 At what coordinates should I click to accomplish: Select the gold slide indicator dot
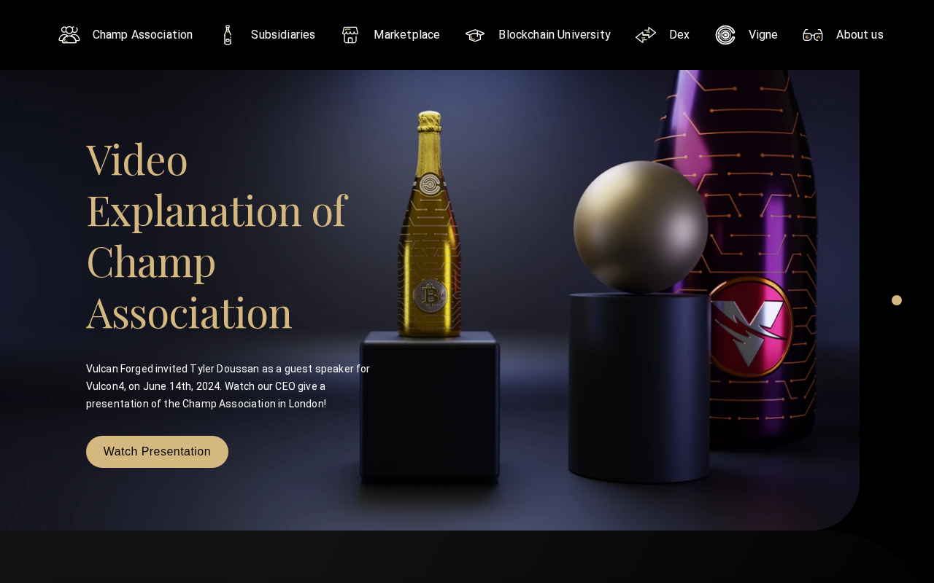click(x=897, y=300)
